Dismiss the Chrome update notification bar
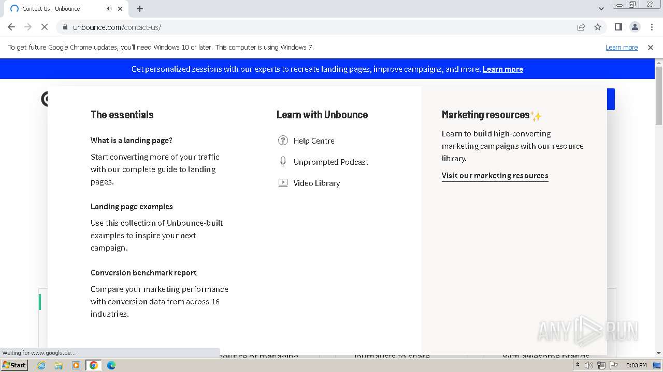663x372 pixels. (x=651, y=47)
